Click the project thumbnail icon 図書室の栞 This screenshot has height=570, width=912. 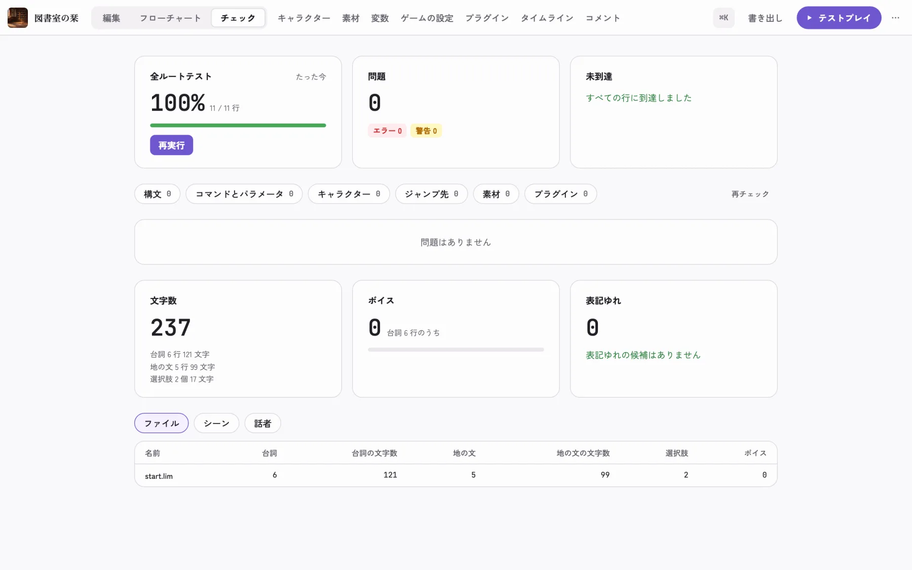tap(18, 18)
